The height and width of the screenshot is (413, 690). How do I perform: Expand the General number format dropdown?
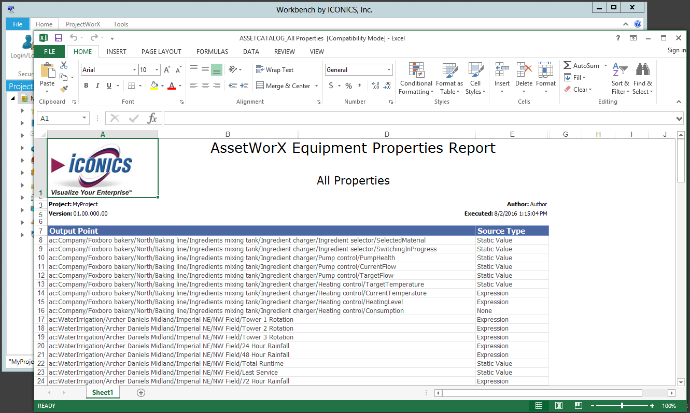coord(389,70)
